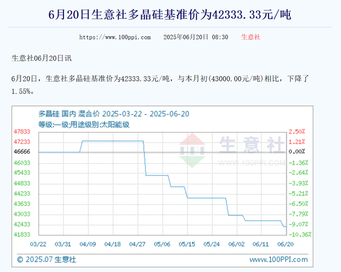
Task: Click the © 2025.07 生意社 copyright text
Action: click(x=46, y=260)
